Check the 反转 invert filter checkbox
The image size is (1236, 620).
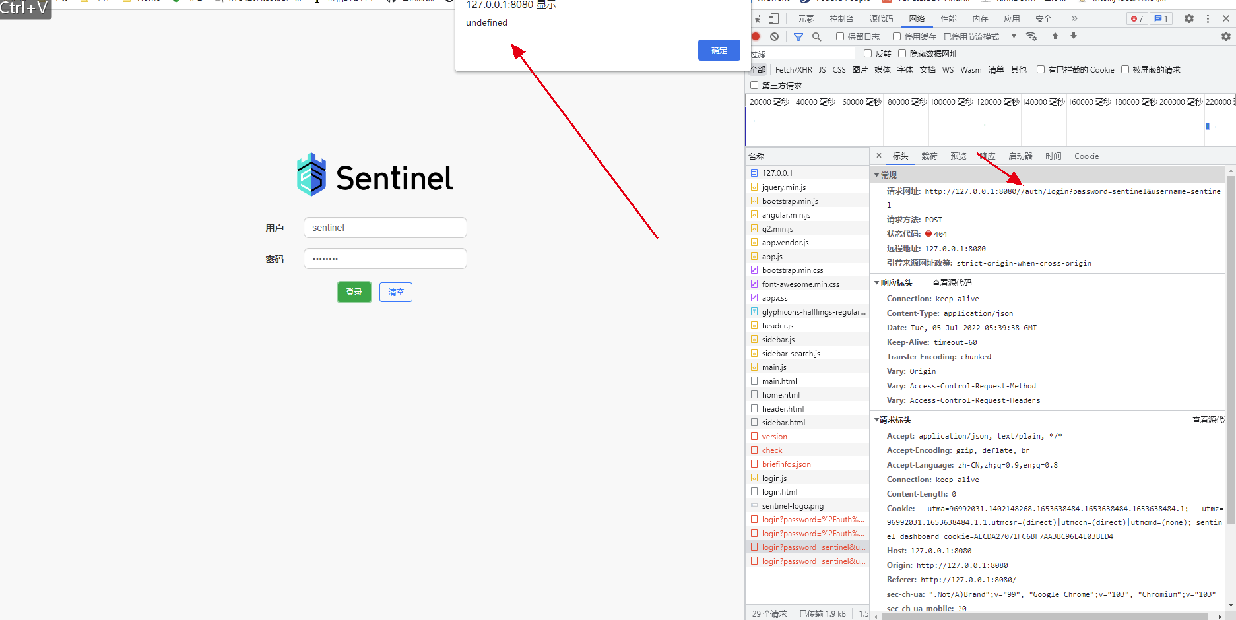[868, 53]
